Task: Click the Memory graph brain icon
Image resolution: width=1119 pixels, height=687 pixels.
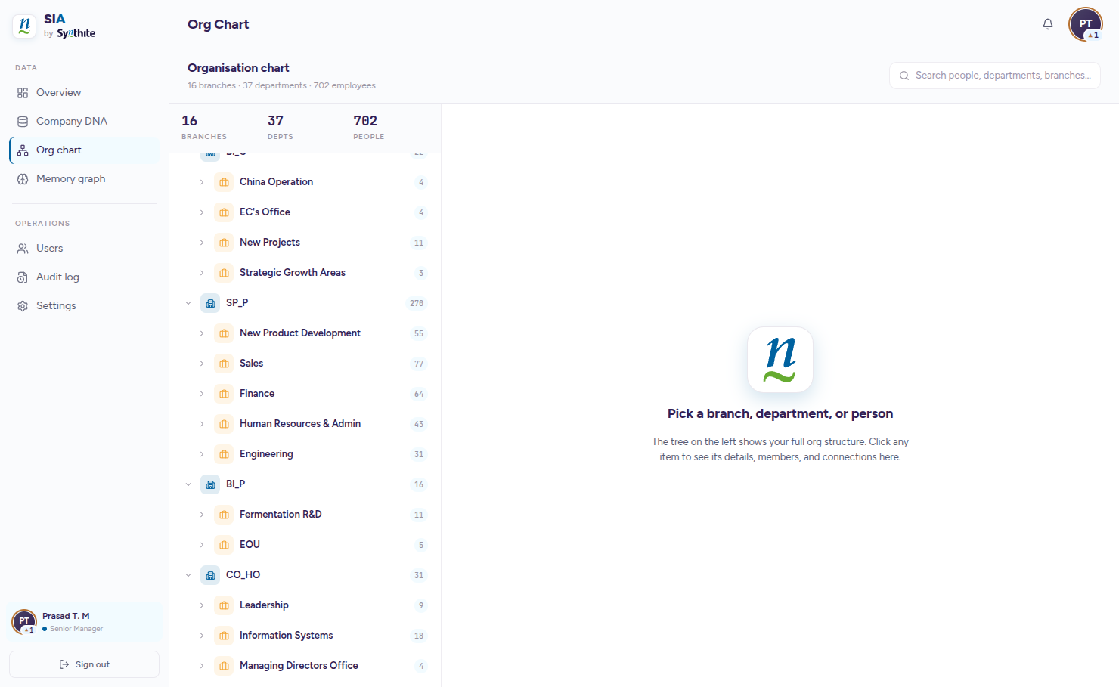Action: coord(23,179)
